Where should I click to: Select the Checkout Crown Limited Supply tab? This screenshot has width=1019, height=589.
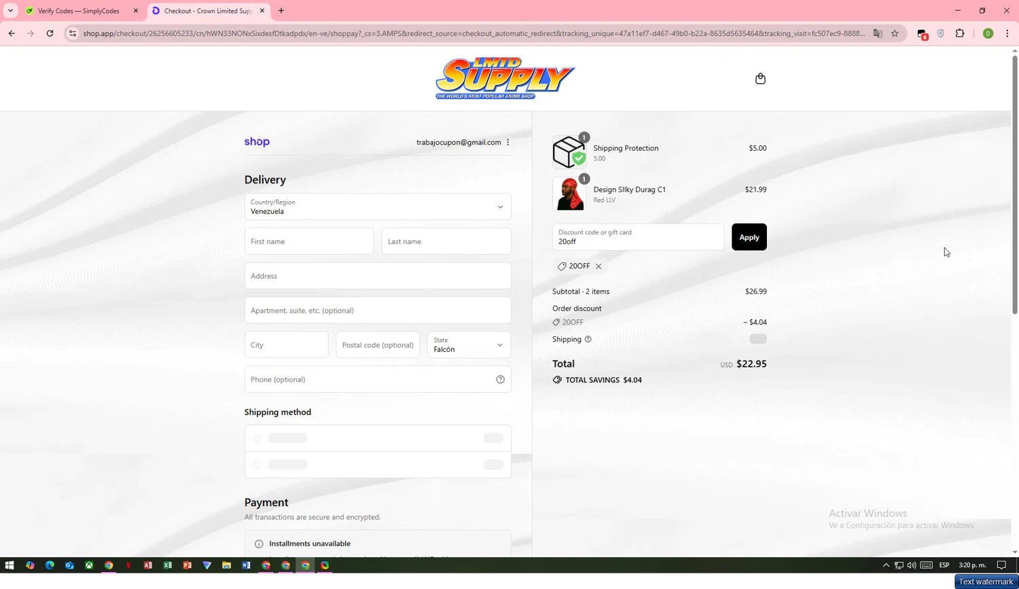click(x=207, y=11)
